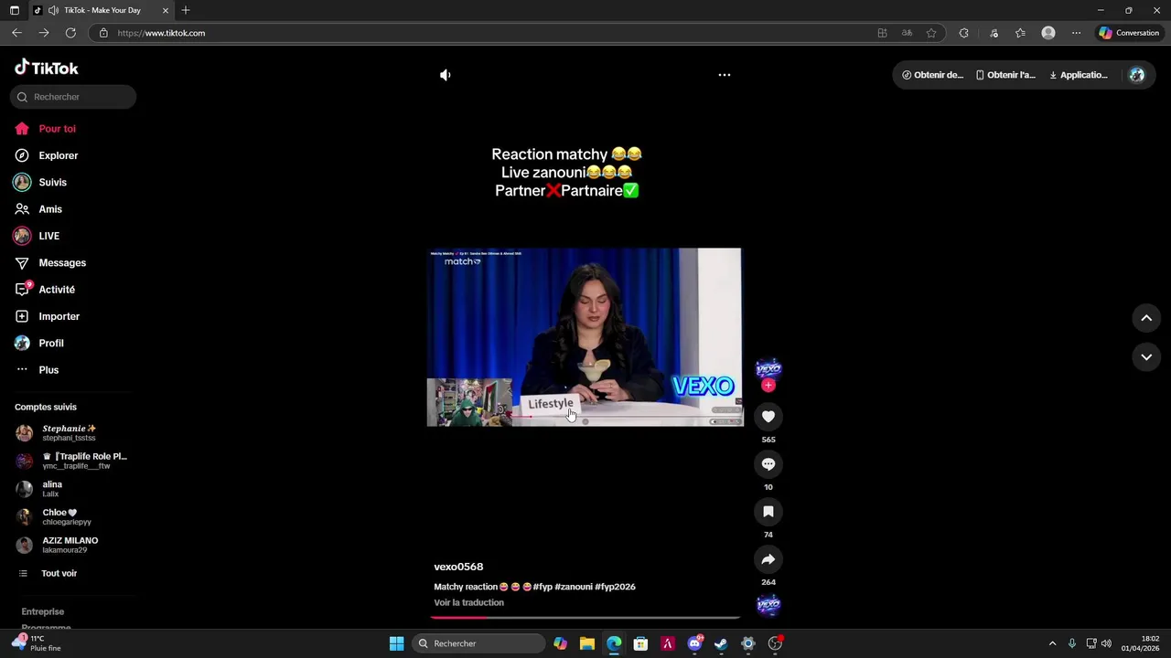Reload the page with the refresh icon
1171x658 pixels.
coord(70,33)
